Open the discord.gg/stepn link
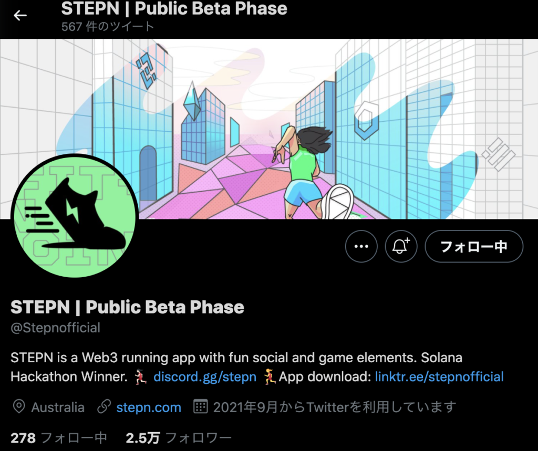Image resolution: width=538 pixels, height=451 pixels. 205,376
